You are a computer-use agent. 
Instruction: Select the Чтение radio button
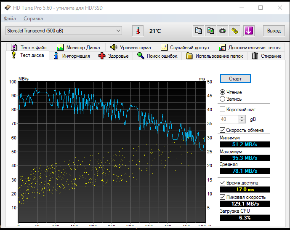[223, 92]
